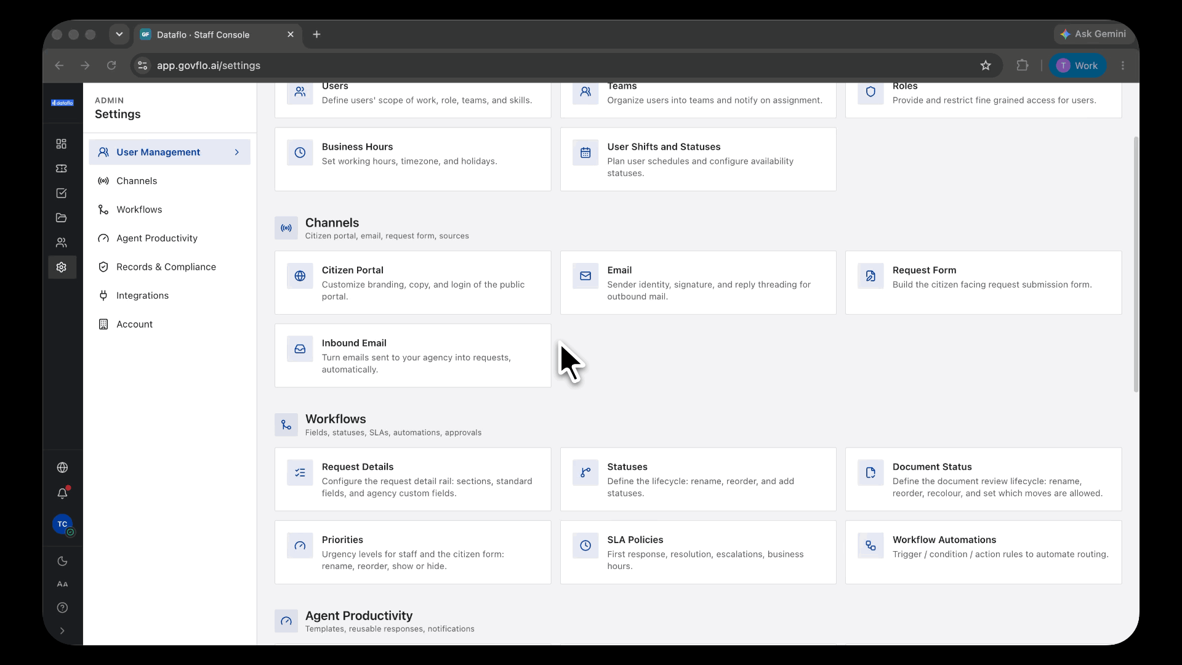Toggle dark mode moon icon
Viewport: 1182px width, 665px height.
coord(62,561)
